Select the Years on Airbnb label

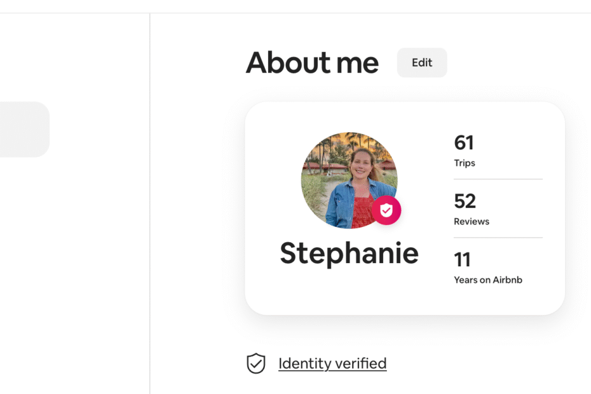coord(488,280)
